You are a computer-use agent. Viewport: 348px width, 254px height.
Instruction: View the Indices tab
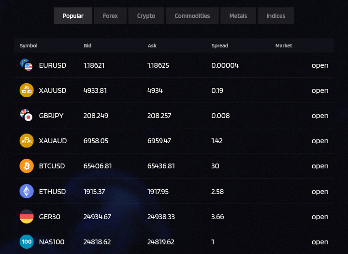(x=275, y=16)
